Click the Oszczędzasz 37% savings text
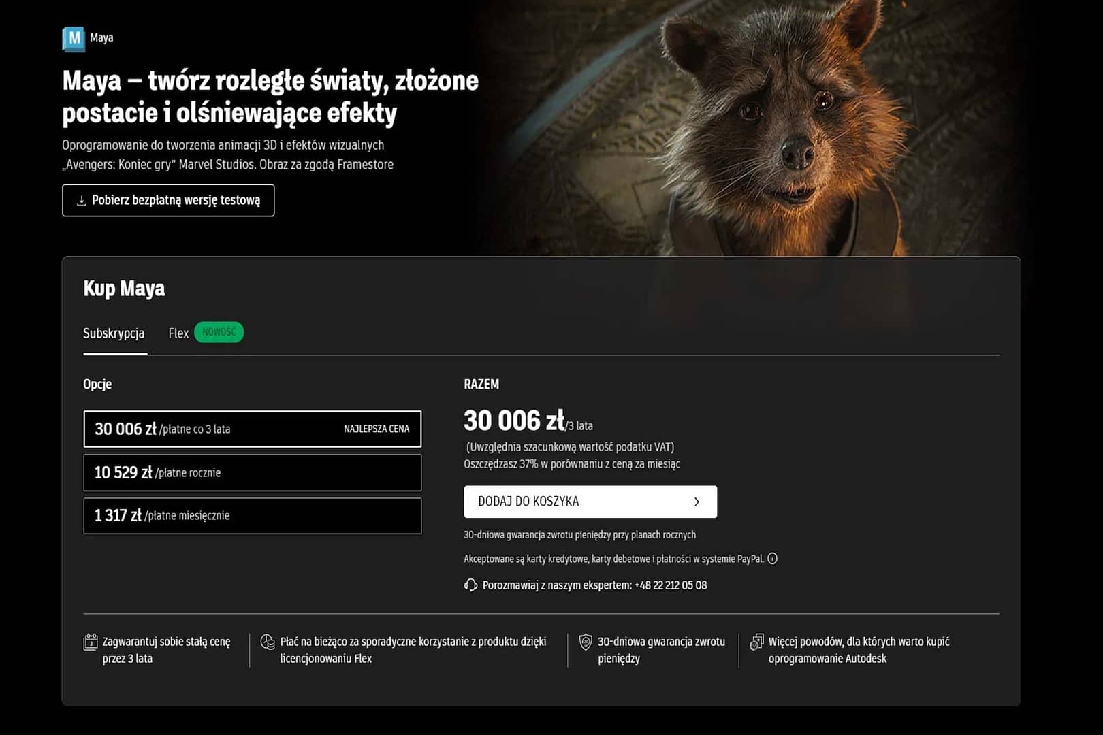This screenshot has width=1103, height=735. (572, 464)
